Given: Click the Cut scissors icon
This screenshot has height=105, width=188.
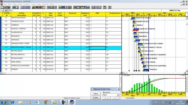Looking at the screenshot, I should point(22,7).
